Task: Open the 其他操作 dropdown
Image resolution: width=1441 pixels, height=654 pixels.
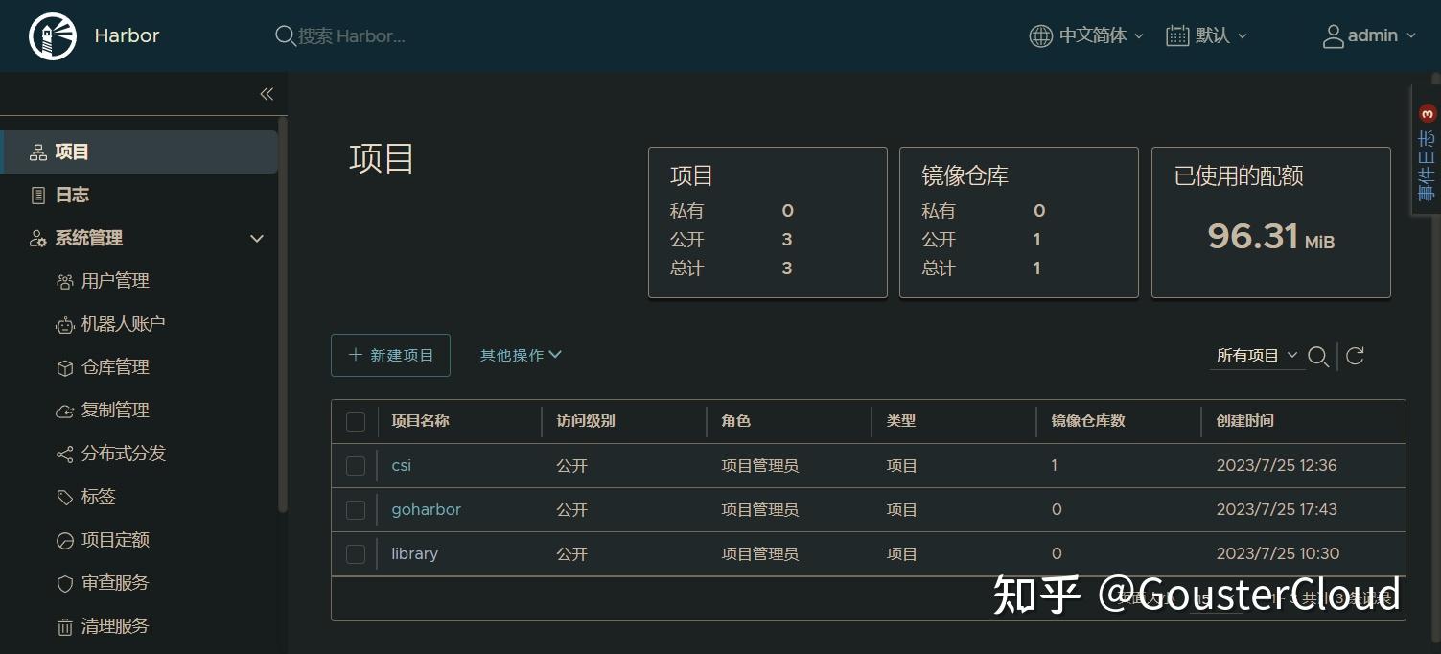Action: coord(521,355)
